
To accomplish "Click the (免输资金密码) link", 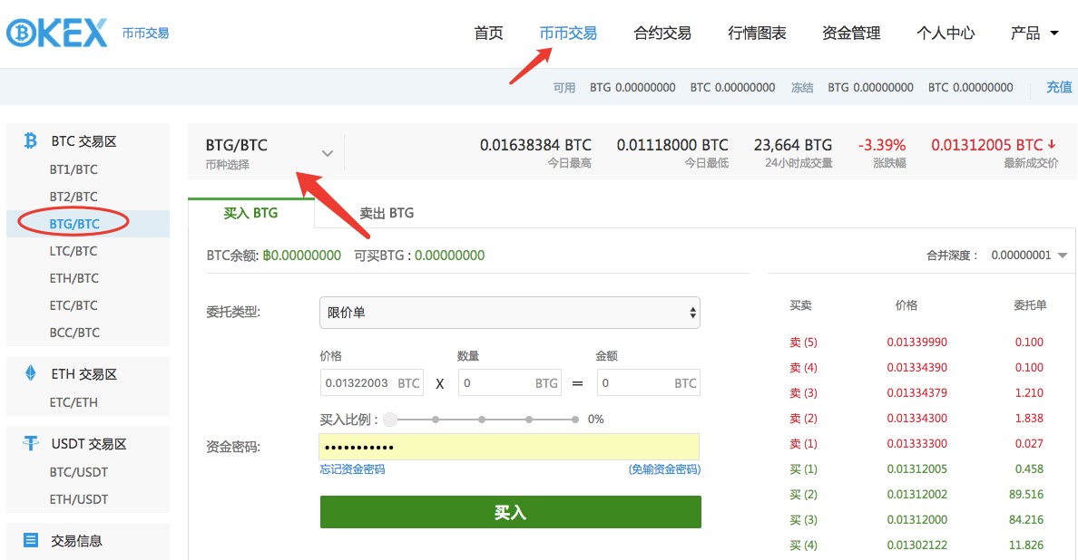I will pyautogui.click(x=664, y=469).
